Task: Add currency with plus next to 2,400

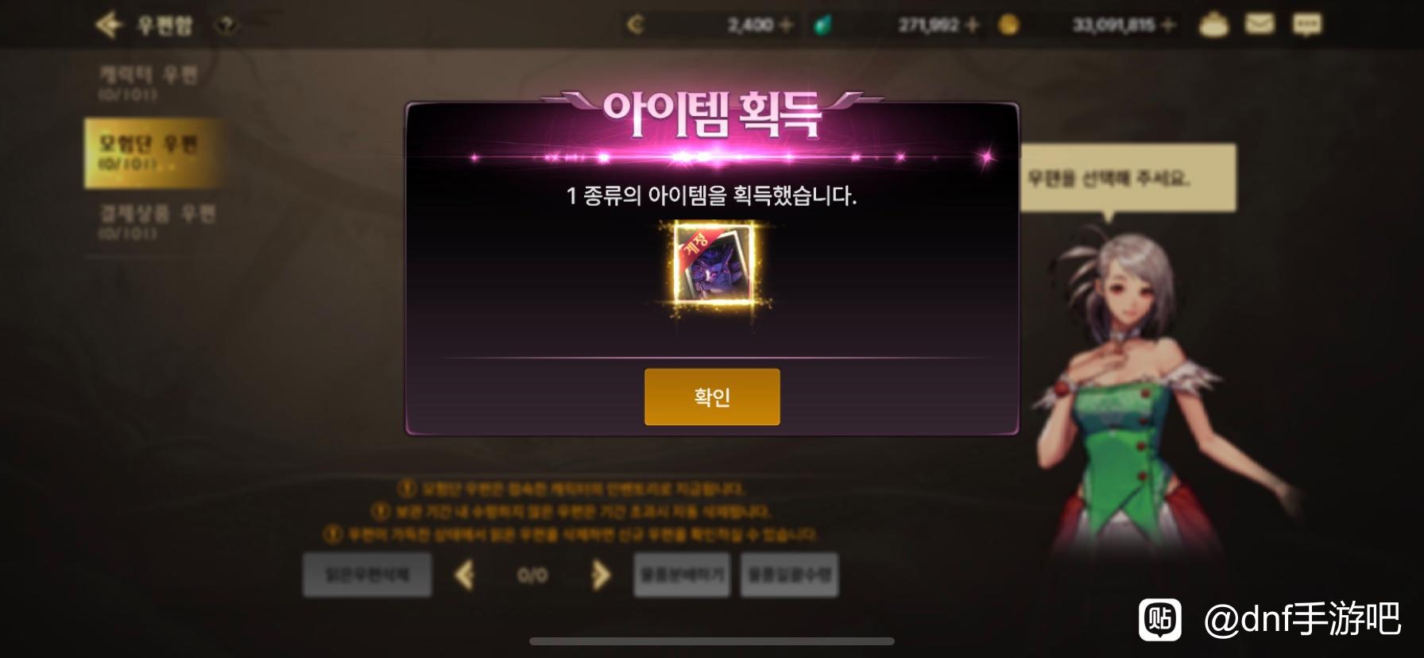Action: [787, 25]
